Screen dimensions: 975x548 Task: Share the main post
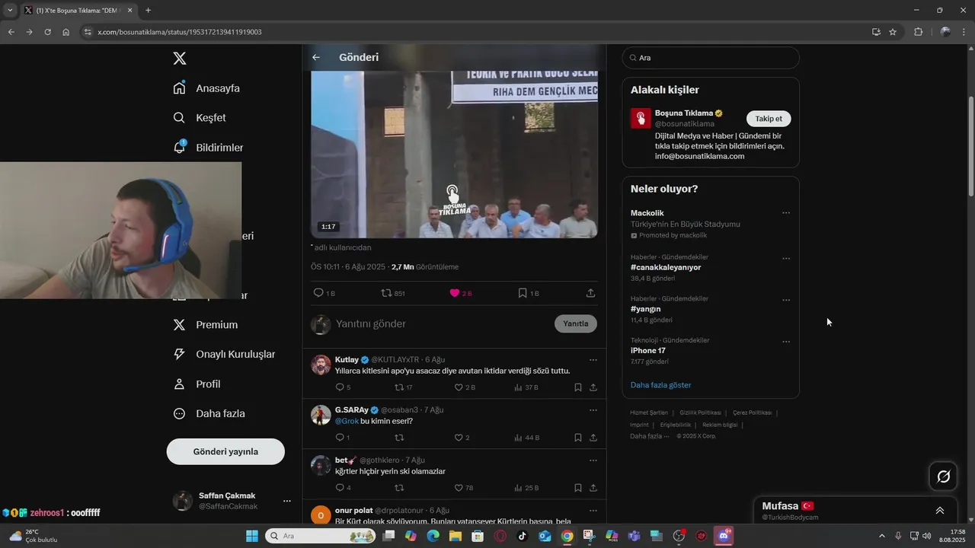tap(590, 292)
